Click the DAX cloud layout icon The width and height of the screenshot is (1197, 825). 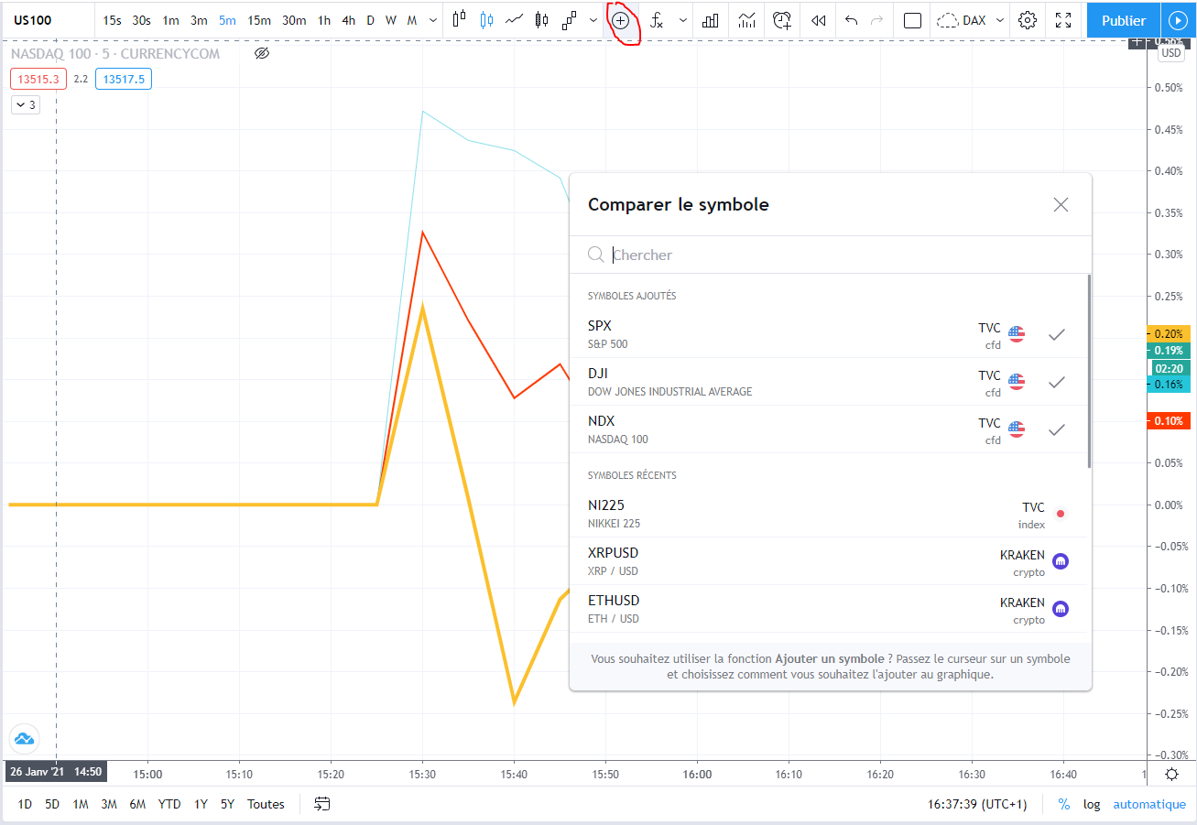coord(947,20)
